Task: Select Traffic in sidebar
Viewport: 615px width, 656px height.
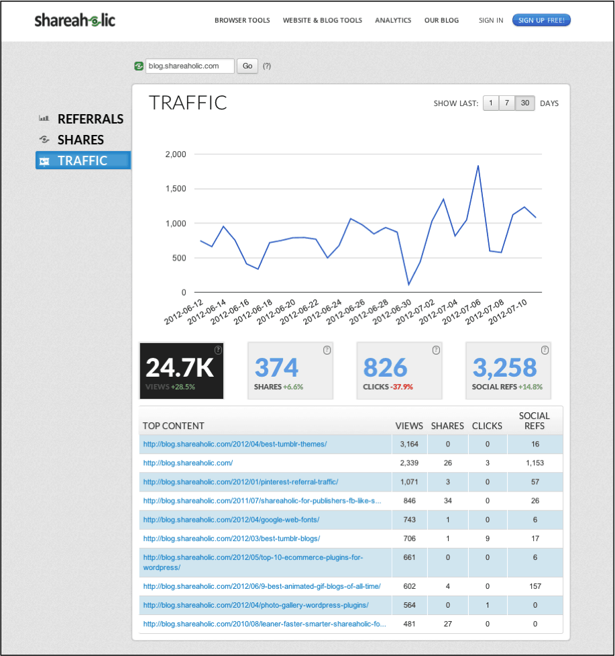Action: [83, 160]
